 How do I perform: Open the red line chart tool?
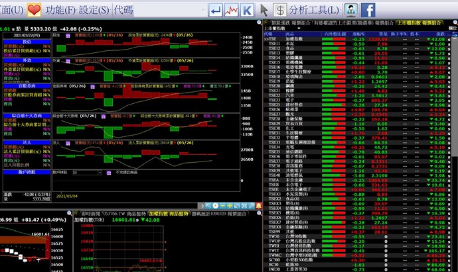(232, 10)
